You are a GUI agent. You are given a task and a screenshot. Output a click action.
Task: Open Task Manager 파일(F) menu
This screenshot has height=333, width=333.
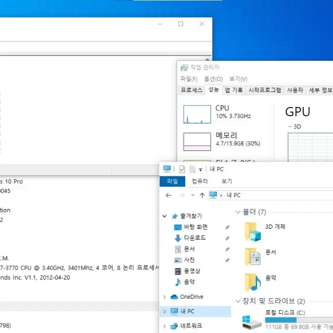(189, 79)
